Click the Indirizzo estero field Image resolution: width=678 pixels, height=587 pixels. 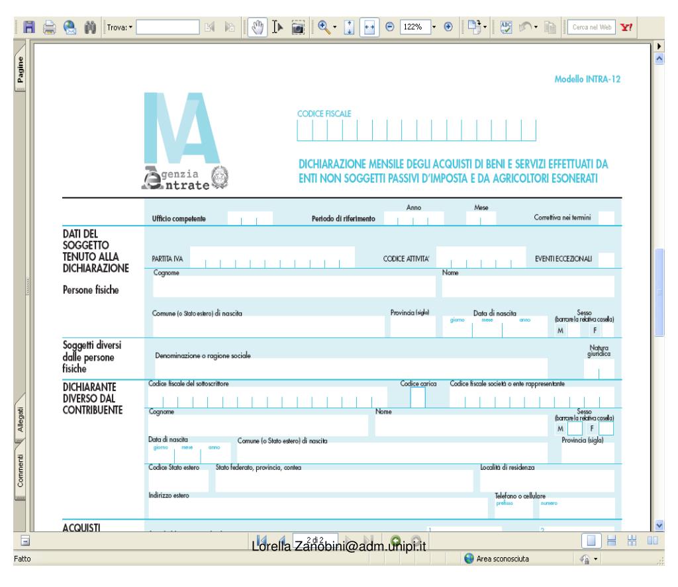click(318, 509)
